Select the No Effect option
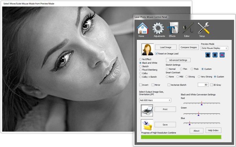236x147 pixels. coord(145,60)
